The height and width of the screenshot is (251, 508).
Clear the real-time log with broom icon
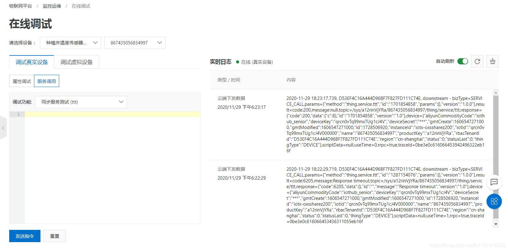(x=493, y=61)
